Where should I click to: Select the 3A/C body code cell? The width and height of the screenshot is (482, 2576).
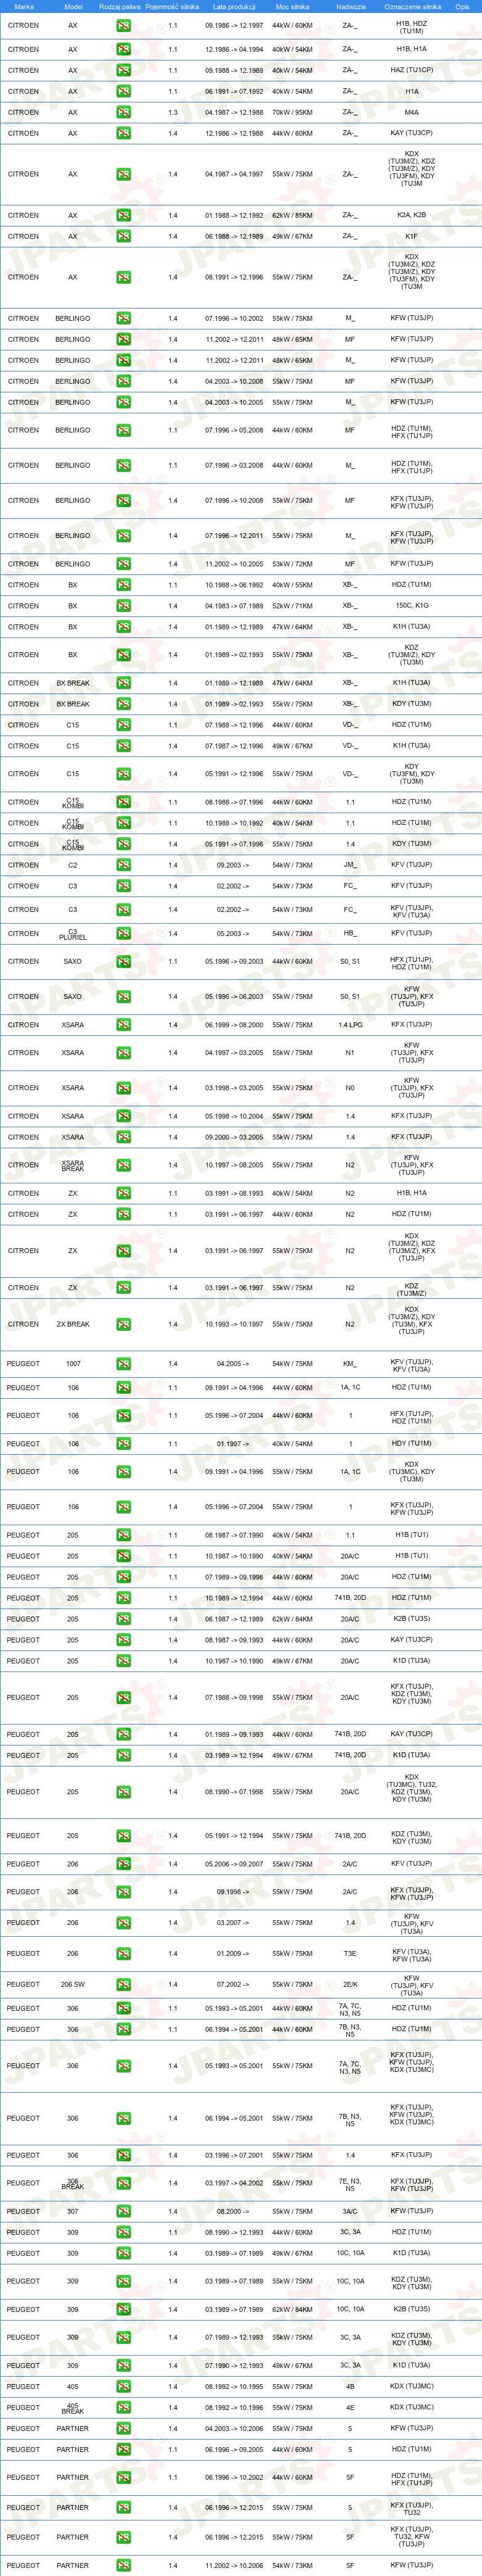tap(350, 2212)
